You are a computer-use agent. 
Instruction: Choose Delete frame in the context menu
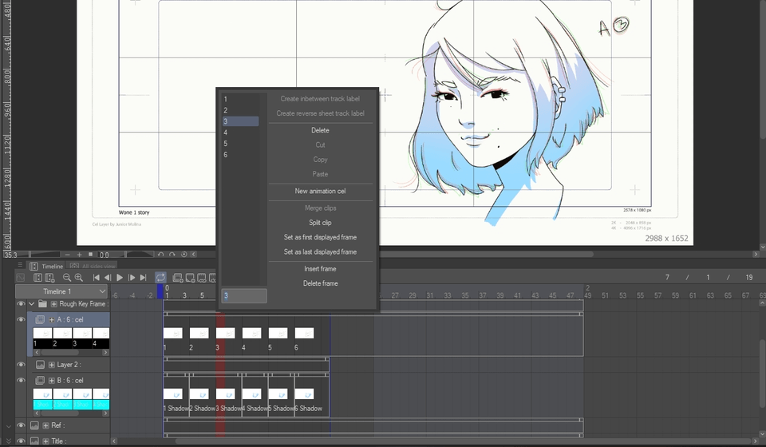[321, 283]
